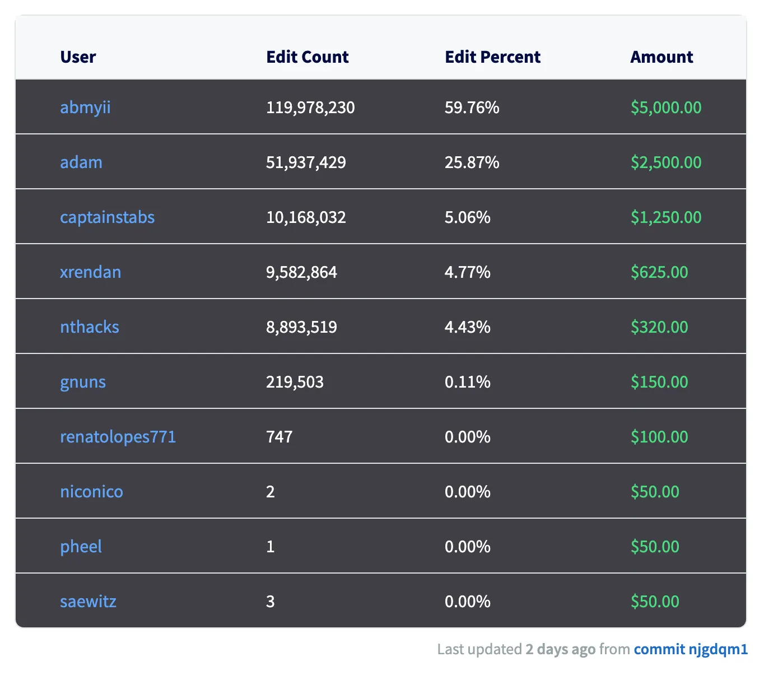The height and width of the screenshot is (680, 764).
Task: Sort the table by Edit Count column
Action: (307, 57)
